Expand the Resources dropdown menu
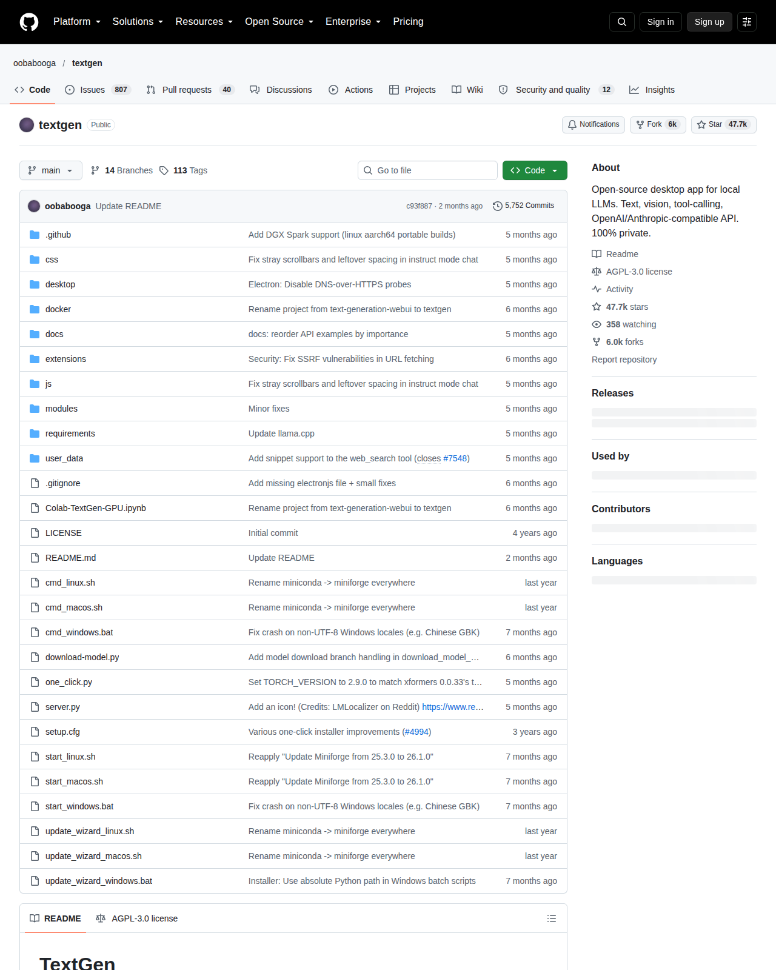This screenshot has width=776, height=970. 204,22
